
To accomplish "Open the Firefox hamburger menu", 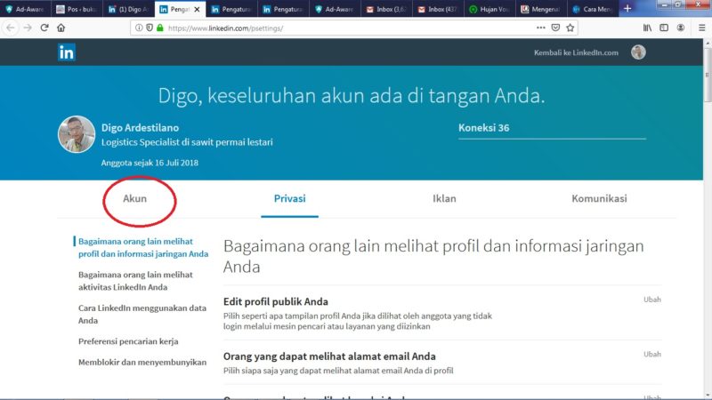I will point(701,28).
